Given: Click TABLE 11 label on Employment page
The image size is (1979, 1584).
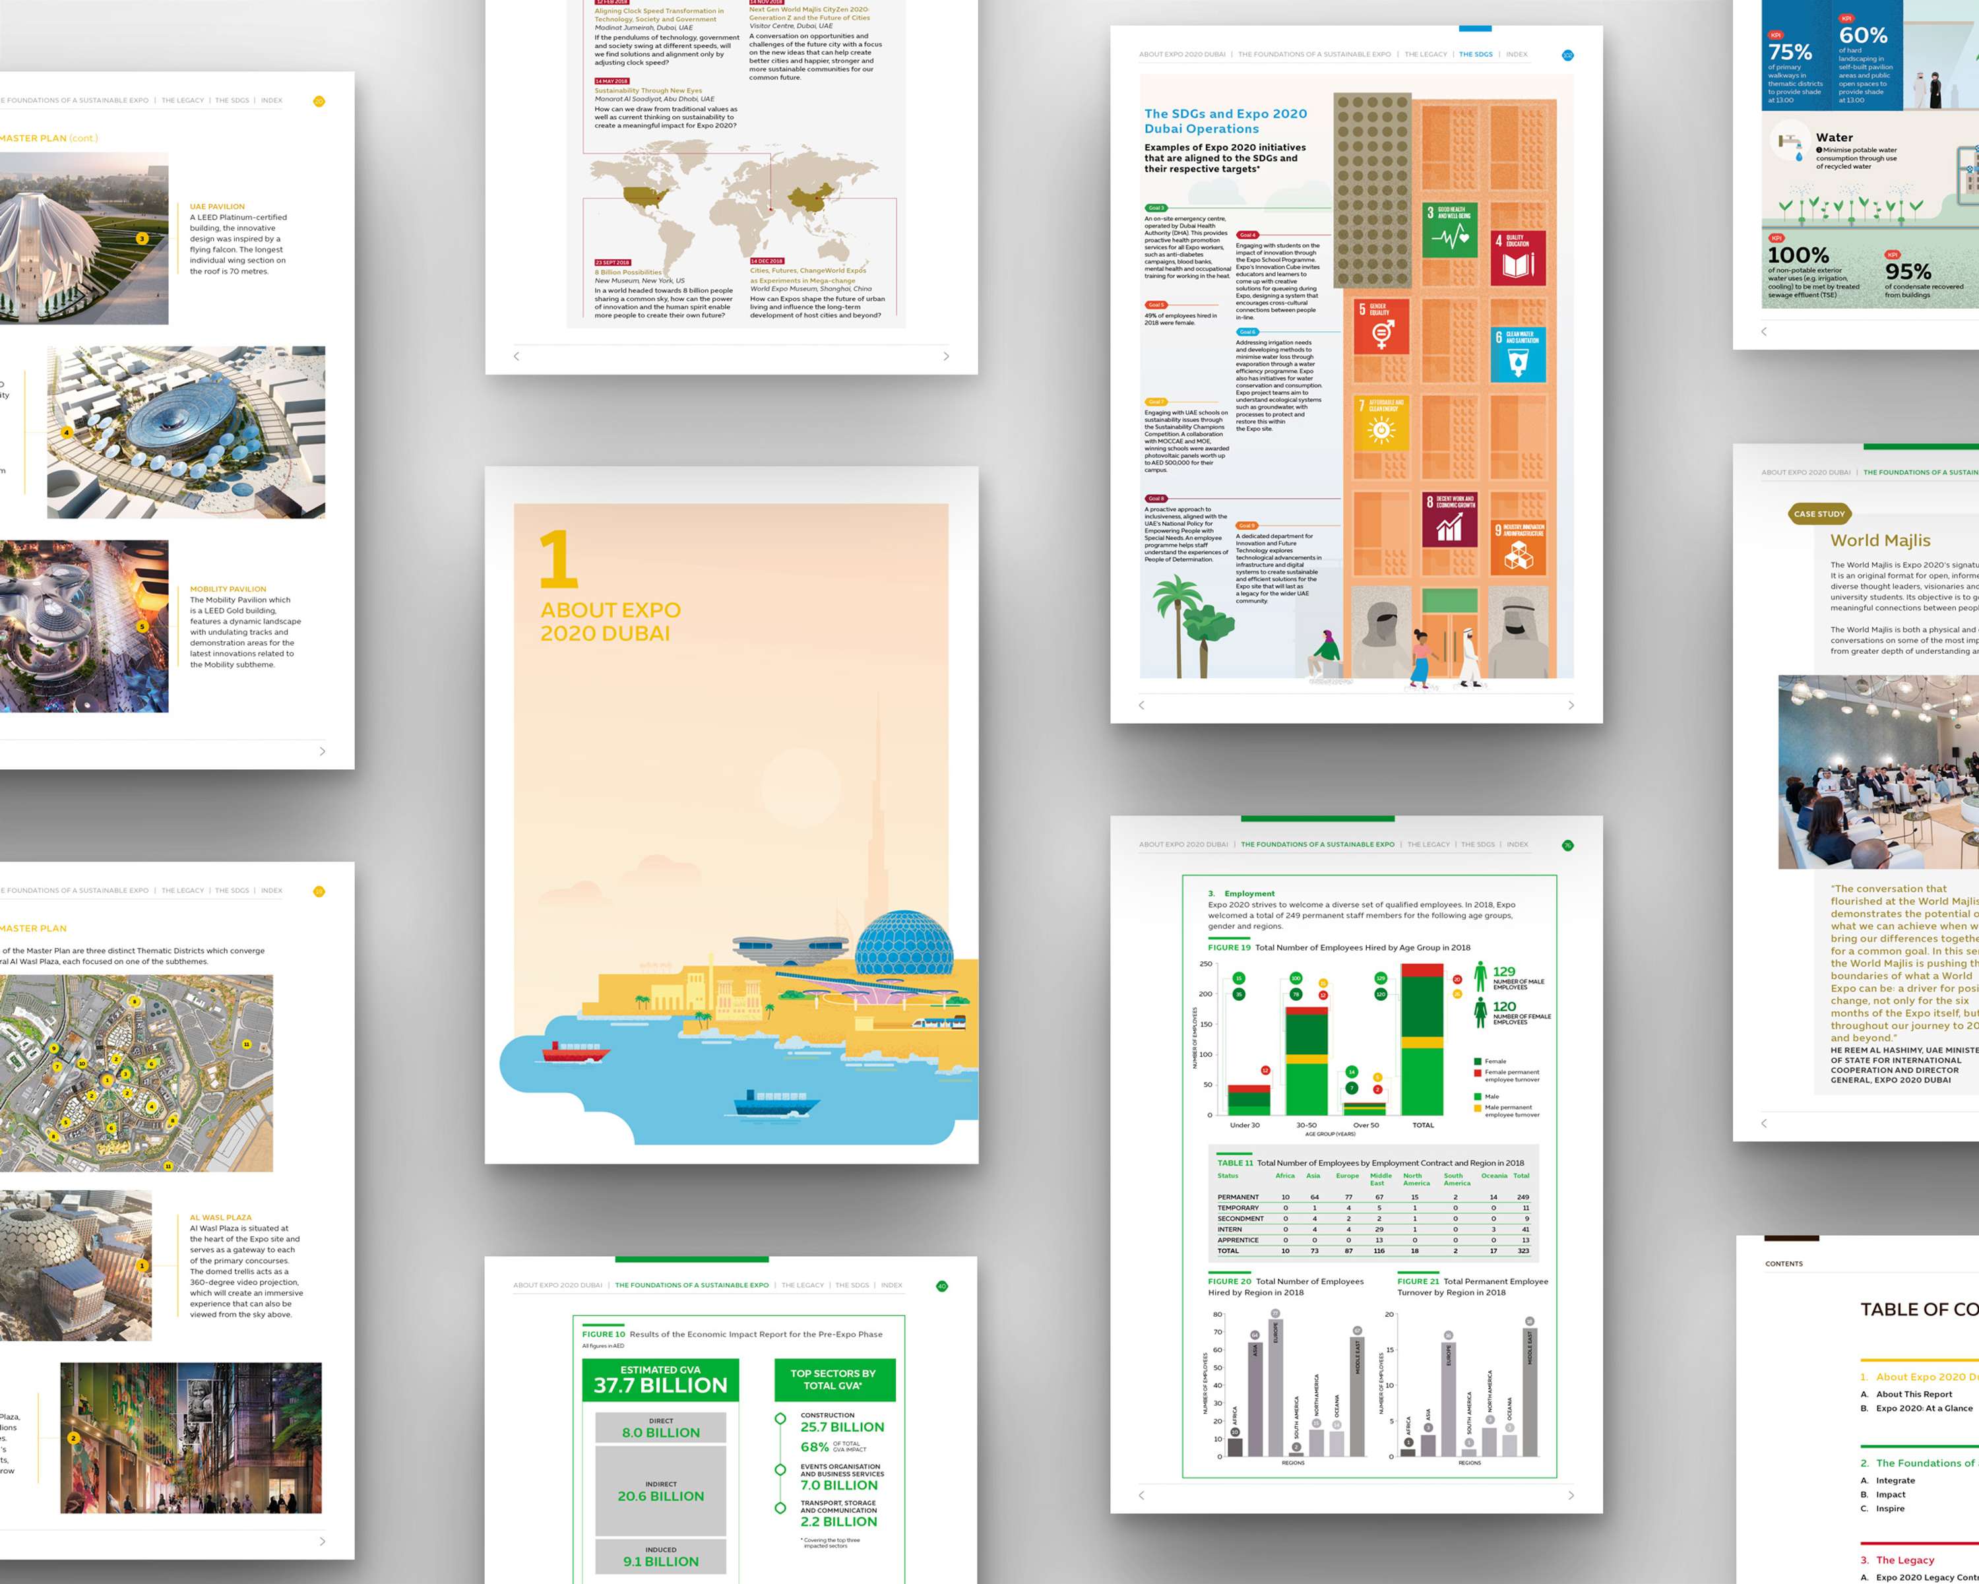Looking at the screenshot, I should pos(1236,1162).
